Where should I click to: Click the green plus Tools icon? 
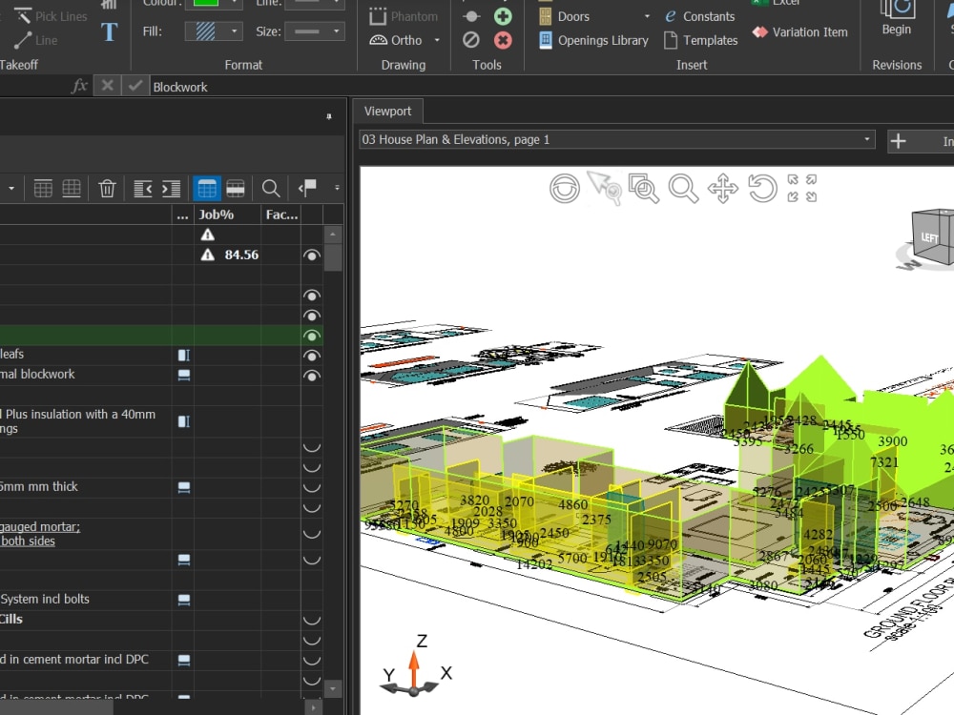pos(503,16)
